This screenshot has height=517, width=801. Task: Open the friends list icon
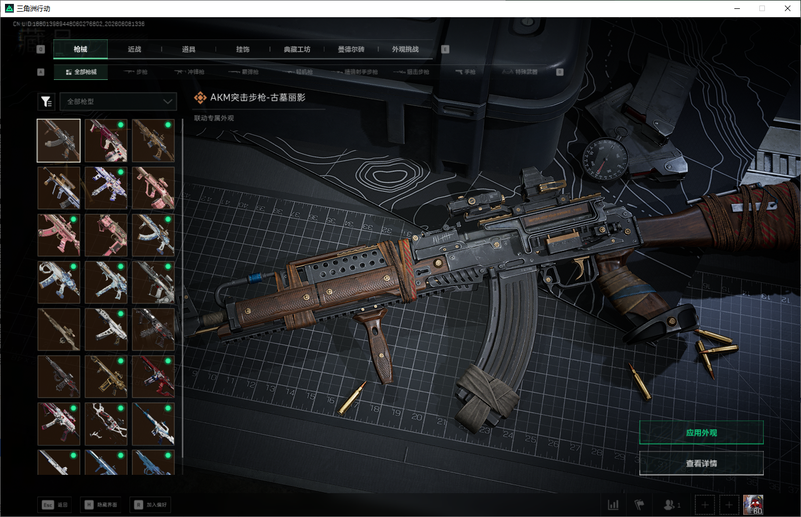672,505
